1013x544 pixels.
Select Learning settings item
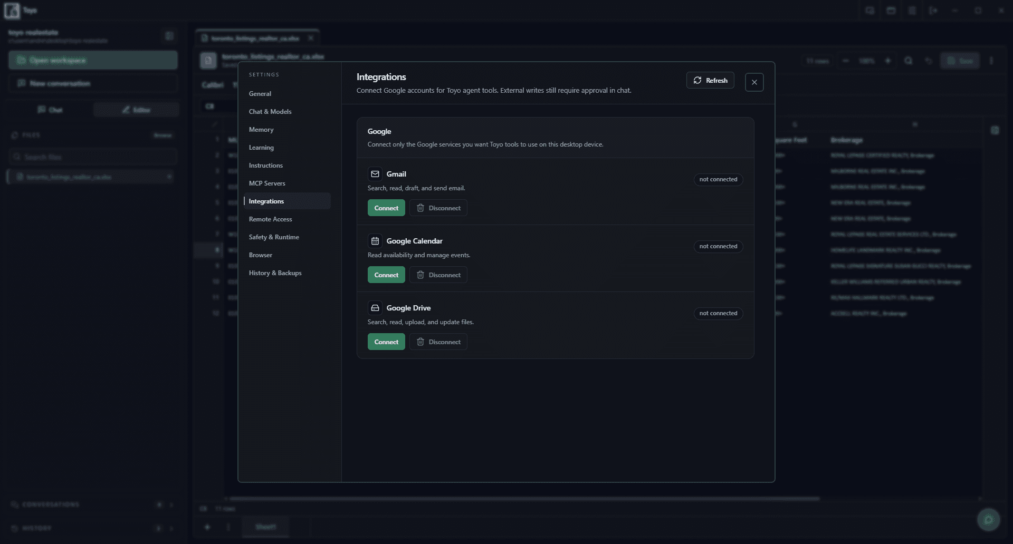click(x=287, y=148)
